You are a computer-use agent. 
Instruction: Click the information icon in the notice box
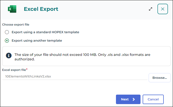9,55
